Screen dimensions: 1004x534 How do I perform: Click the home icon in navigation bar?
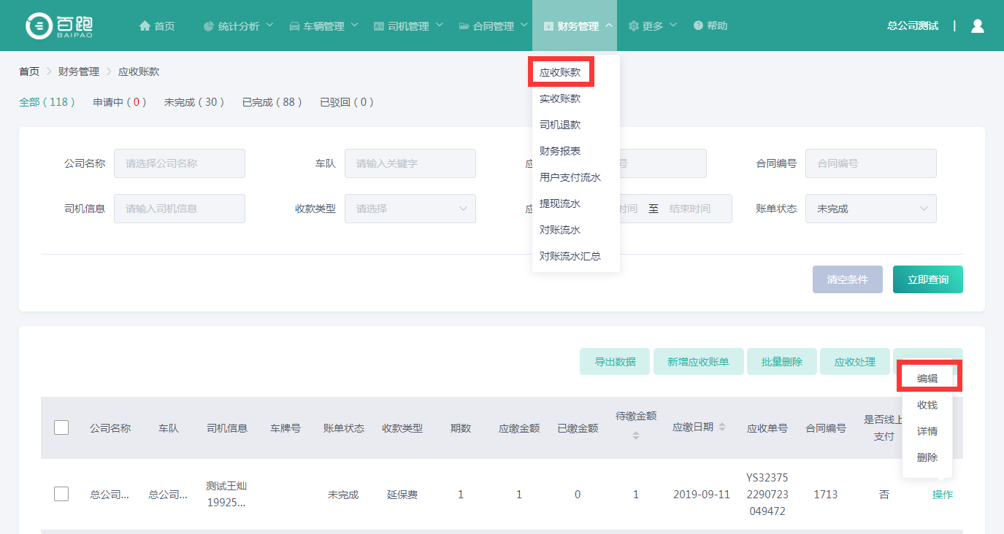pyautogui.click(x=145, y=26)
